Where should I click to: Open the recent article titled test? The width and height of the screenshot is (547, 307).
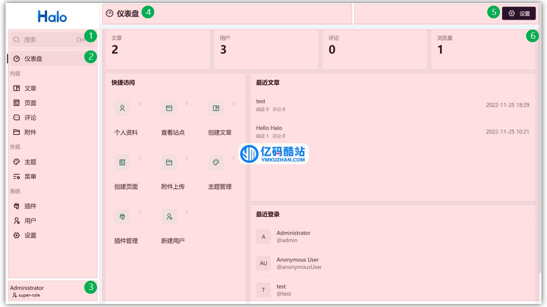tap(261, 101)
